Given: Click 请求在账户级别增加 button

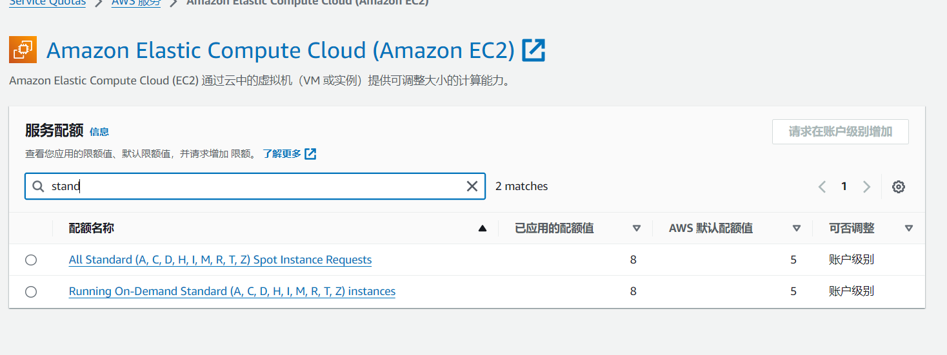Looking at the screenshot, I should (x=840, y=131).
